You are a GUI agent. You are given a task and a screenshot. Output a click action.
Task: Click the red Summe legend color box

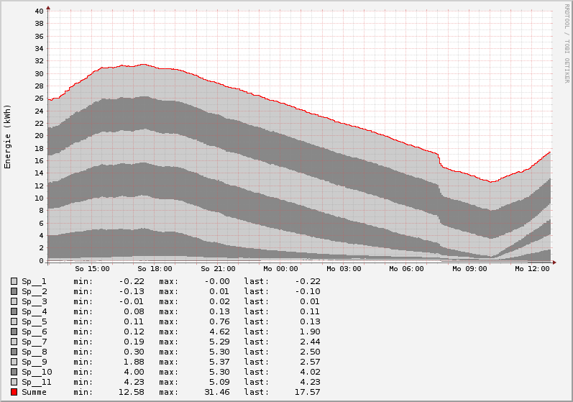[14, 392]
